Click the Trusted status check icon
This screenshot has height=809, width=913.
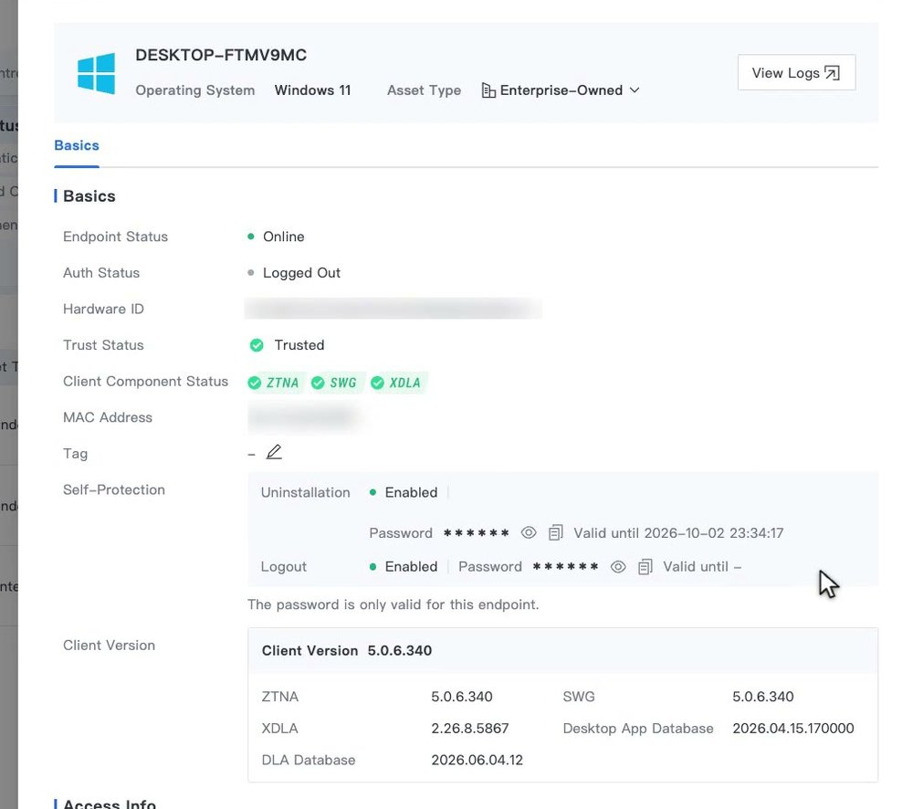257,345
